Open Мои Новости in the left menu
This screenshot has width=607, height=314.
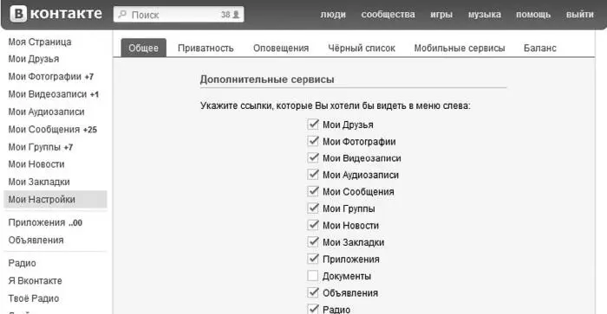(x=36, y=164)
